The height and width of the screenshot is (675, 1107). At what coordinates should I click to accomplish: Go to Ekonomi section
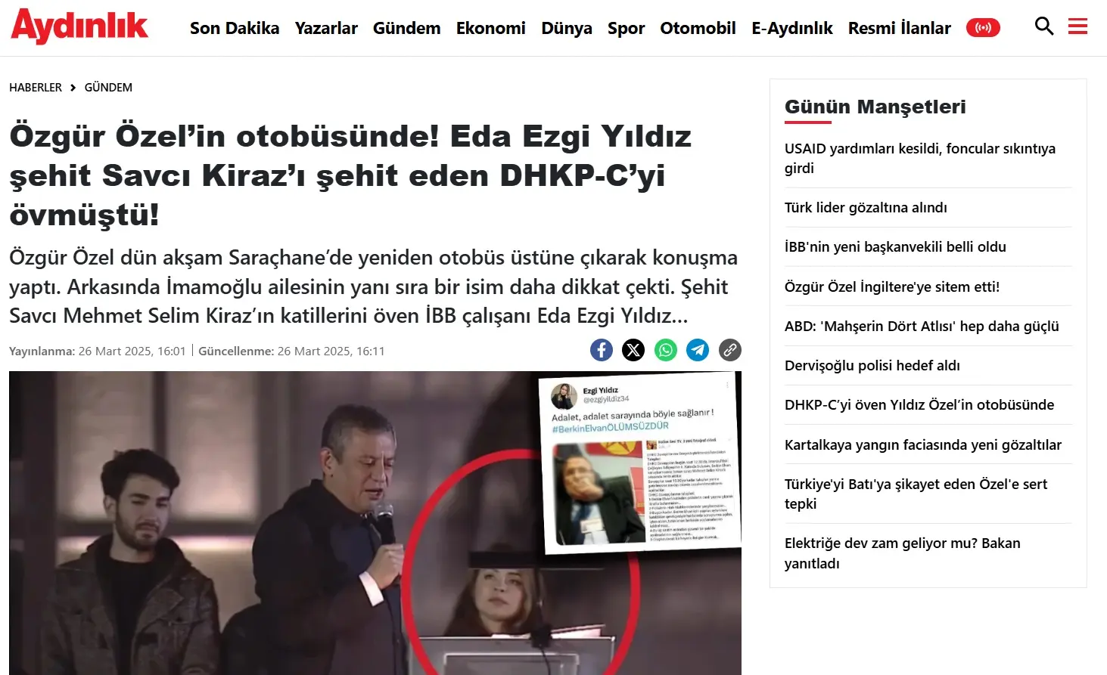(x=490, y=28)
